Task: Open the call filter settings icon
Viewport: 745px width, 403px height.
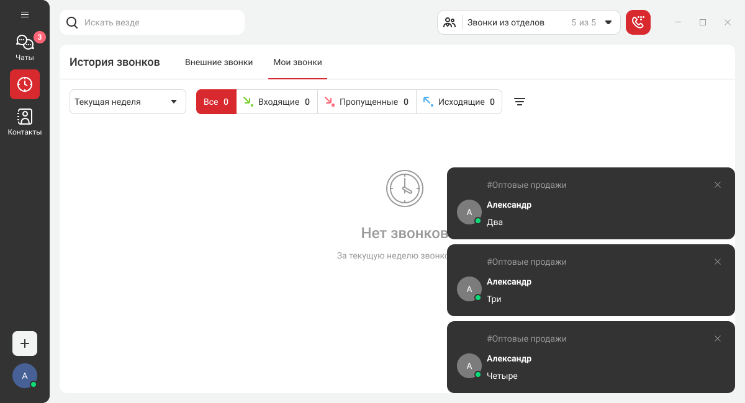Action: (x=520, y=102)
